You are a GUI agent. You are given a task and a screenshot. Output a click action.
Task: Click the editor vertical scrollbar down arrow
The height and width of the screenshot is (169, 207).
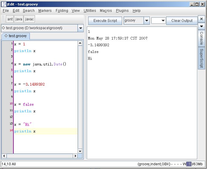pyautogui.click(x=80, y=151)
